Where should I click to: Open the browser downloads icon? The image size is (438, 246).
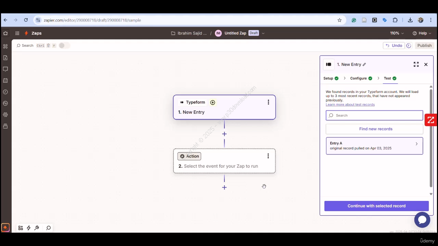pos(410,20)
